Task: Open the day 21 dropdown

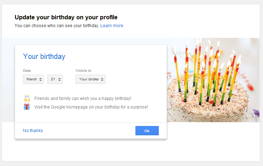Action: 55,79
